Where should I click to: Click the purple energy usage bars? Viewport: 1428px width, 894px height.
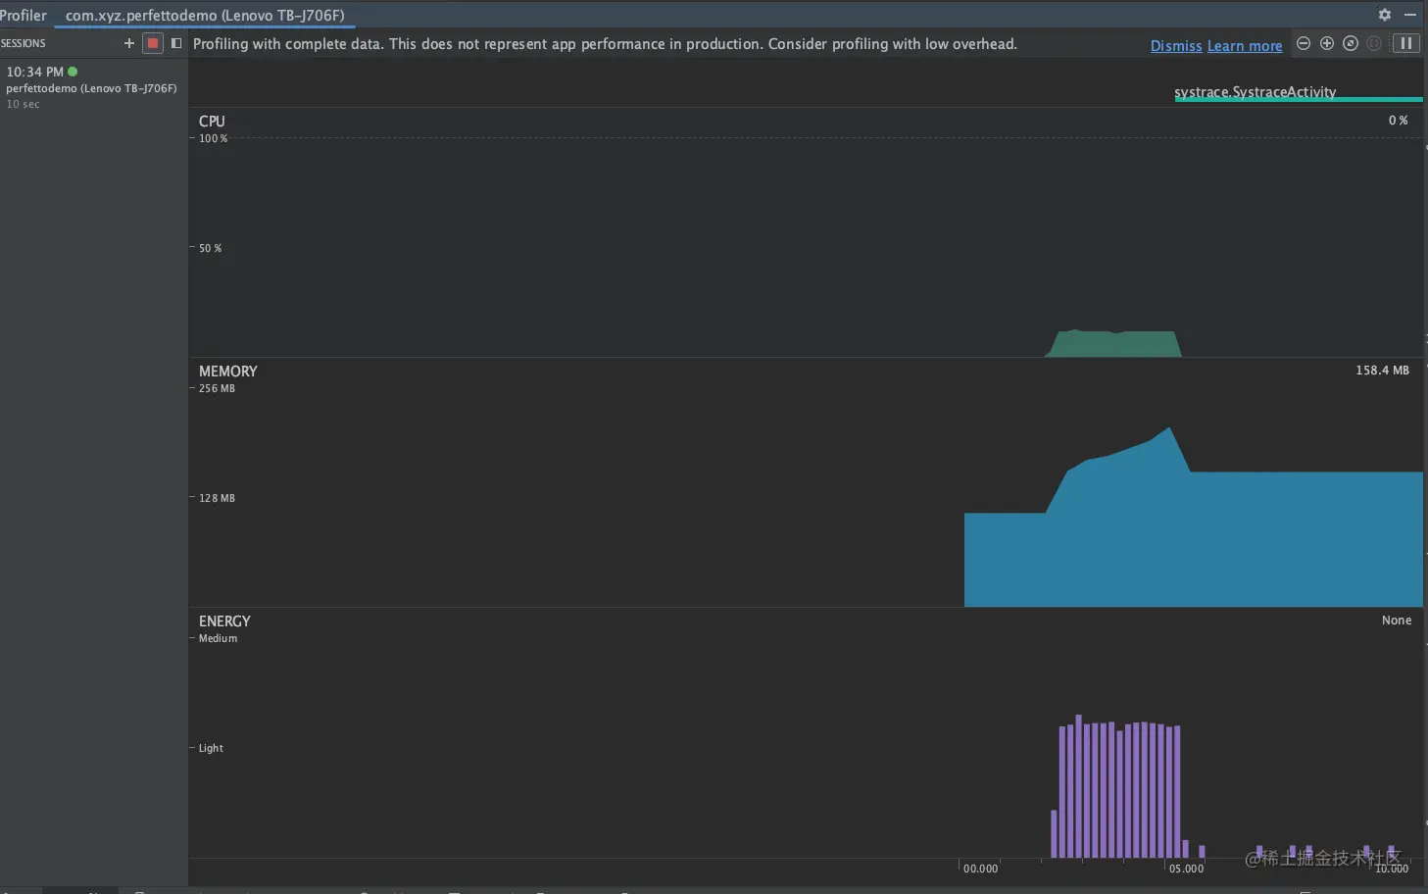coord(1117,790)
